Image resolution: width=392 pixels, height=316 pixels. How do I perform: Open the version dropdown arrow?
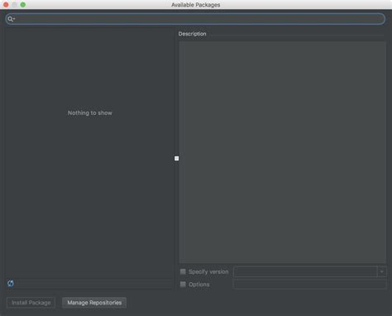[x=382, y=271]
